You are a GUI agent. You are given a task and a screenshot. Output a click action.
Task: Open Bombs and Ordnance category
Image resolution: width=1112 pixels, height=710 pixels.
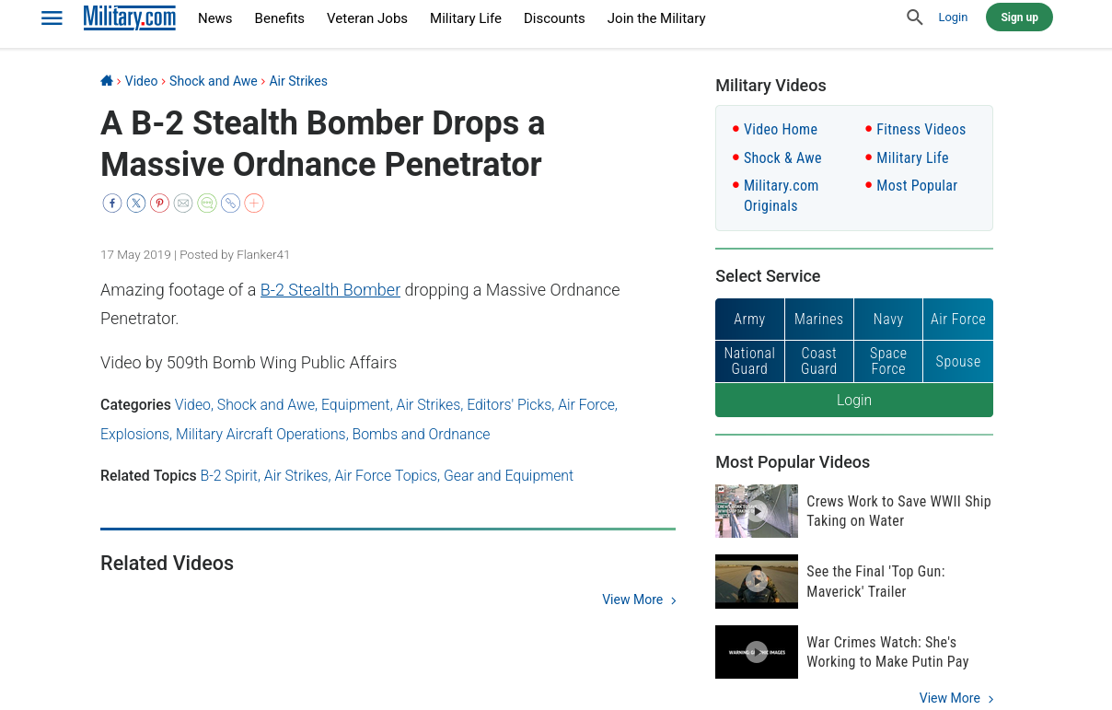click(x=421, y=435)
